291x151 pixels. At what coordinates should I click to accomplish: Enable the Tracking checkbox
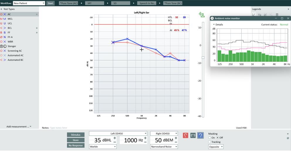coord(209,142)
